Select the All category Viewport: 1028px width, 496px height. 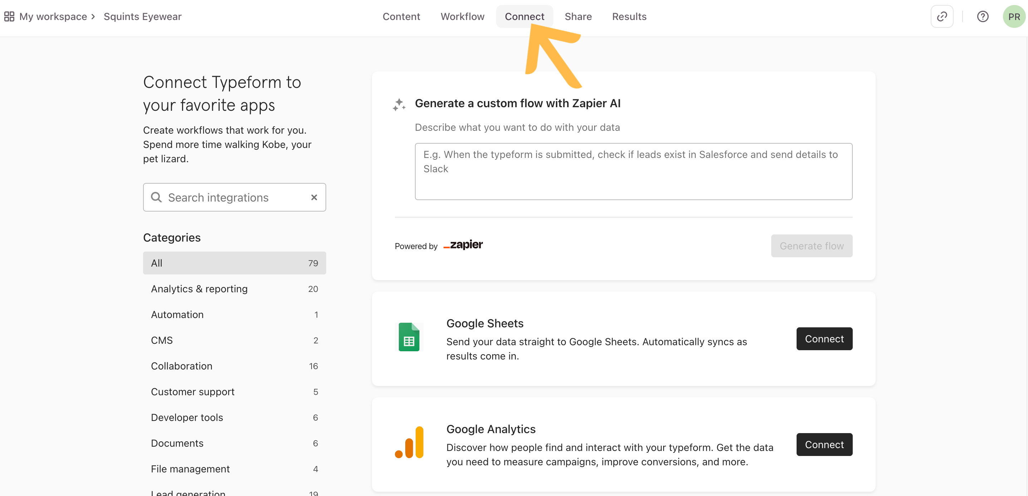pyautogui.click(x=234, y=263)
